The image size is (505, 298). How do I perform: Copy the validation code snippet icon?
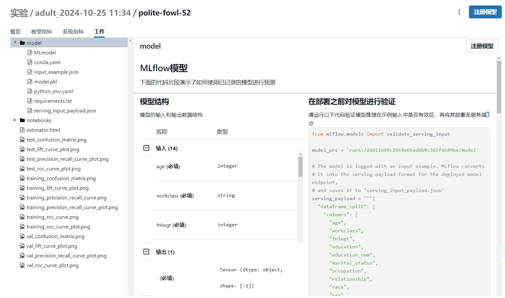point(487,114)
